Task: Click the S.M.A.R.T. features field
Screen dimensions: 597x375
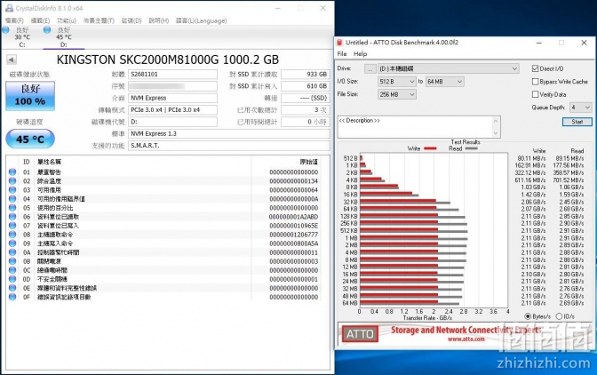Action: [x=229, y=146]
